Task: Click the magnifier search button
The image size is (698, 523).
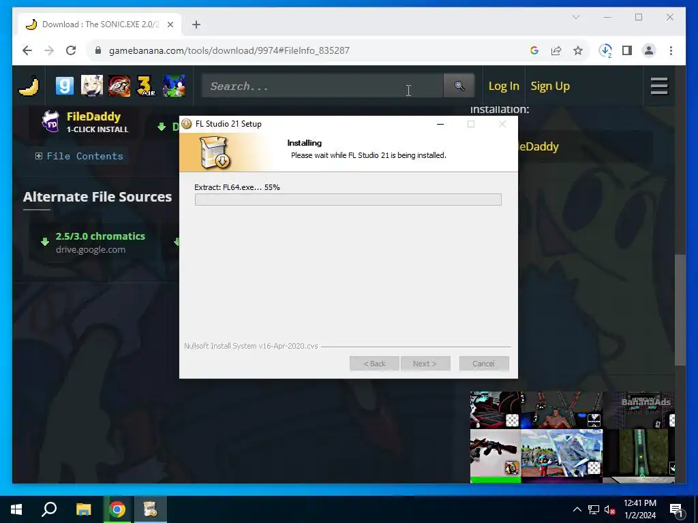Action: (x=459, y=86)
